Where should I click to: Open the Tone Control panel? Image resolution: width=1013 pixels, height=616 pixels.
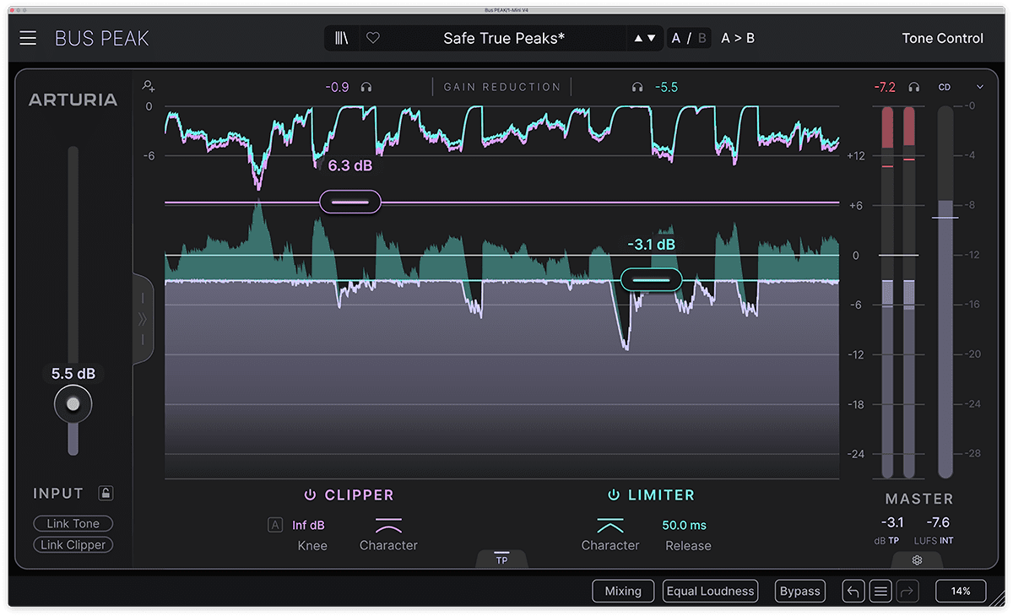942,38
